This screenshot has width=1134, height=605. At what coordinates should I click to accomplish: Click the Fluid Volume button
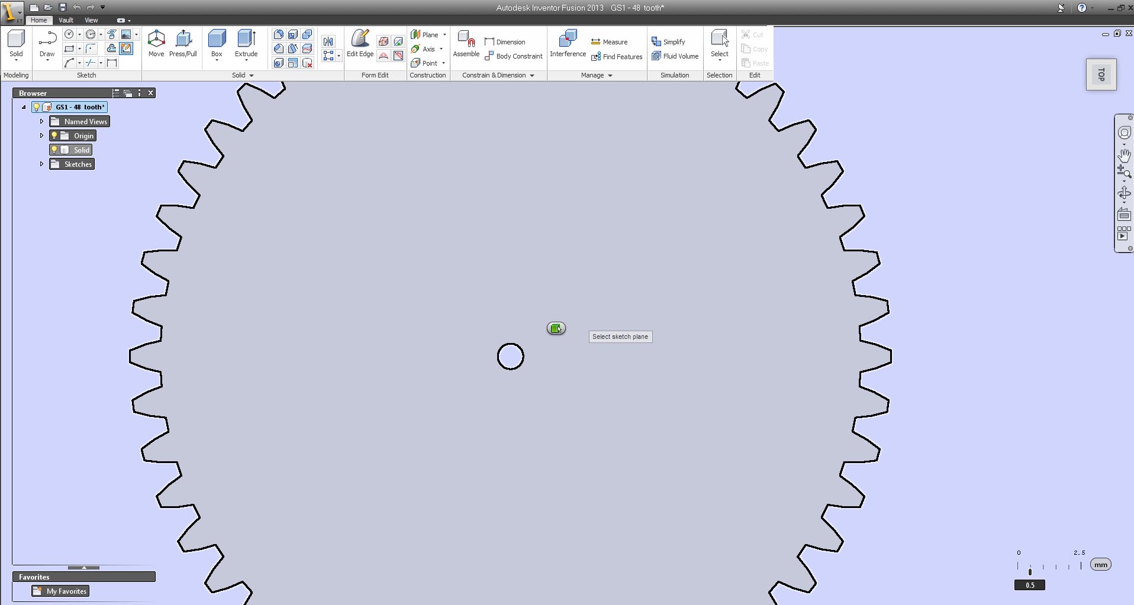[675, 56]
